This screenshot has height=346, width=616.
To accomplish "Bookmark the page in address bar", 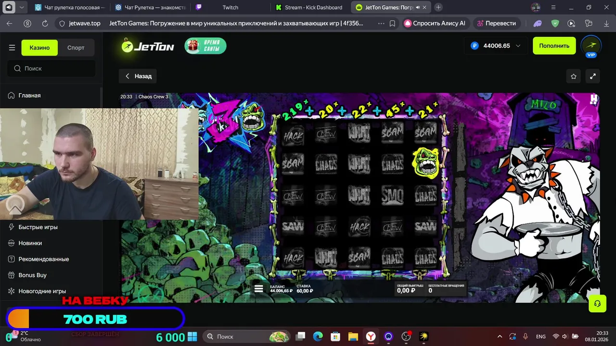I will click(392, 23).
